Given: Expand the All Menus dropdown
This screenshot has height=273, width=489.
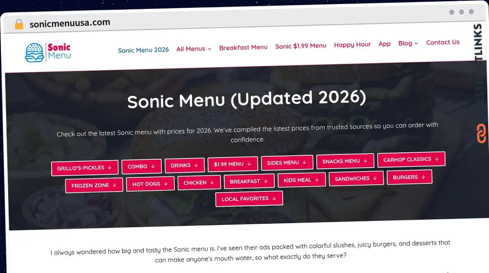Looking at the screenshot, I should tap(194, 48).
